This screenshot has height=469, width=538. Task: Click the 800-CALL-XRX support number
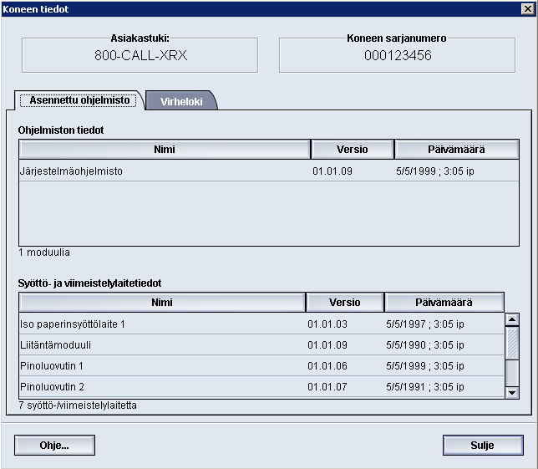(x=140, y=55)
